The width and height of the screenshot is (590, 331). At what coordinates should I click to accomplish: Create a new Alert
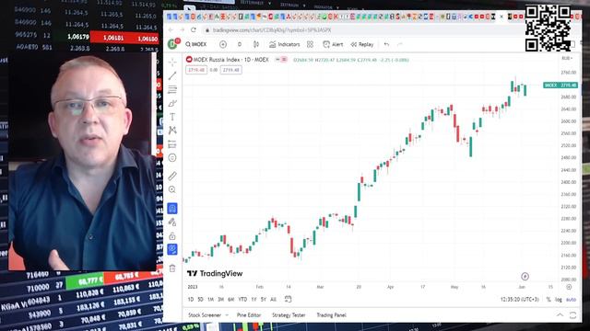pos(333,44)
